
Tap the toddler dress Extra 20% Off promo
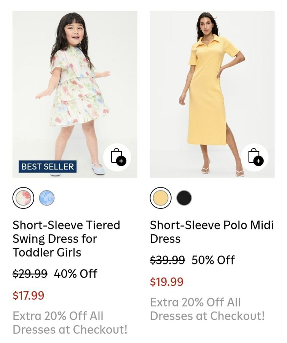(x=70, y=322)
